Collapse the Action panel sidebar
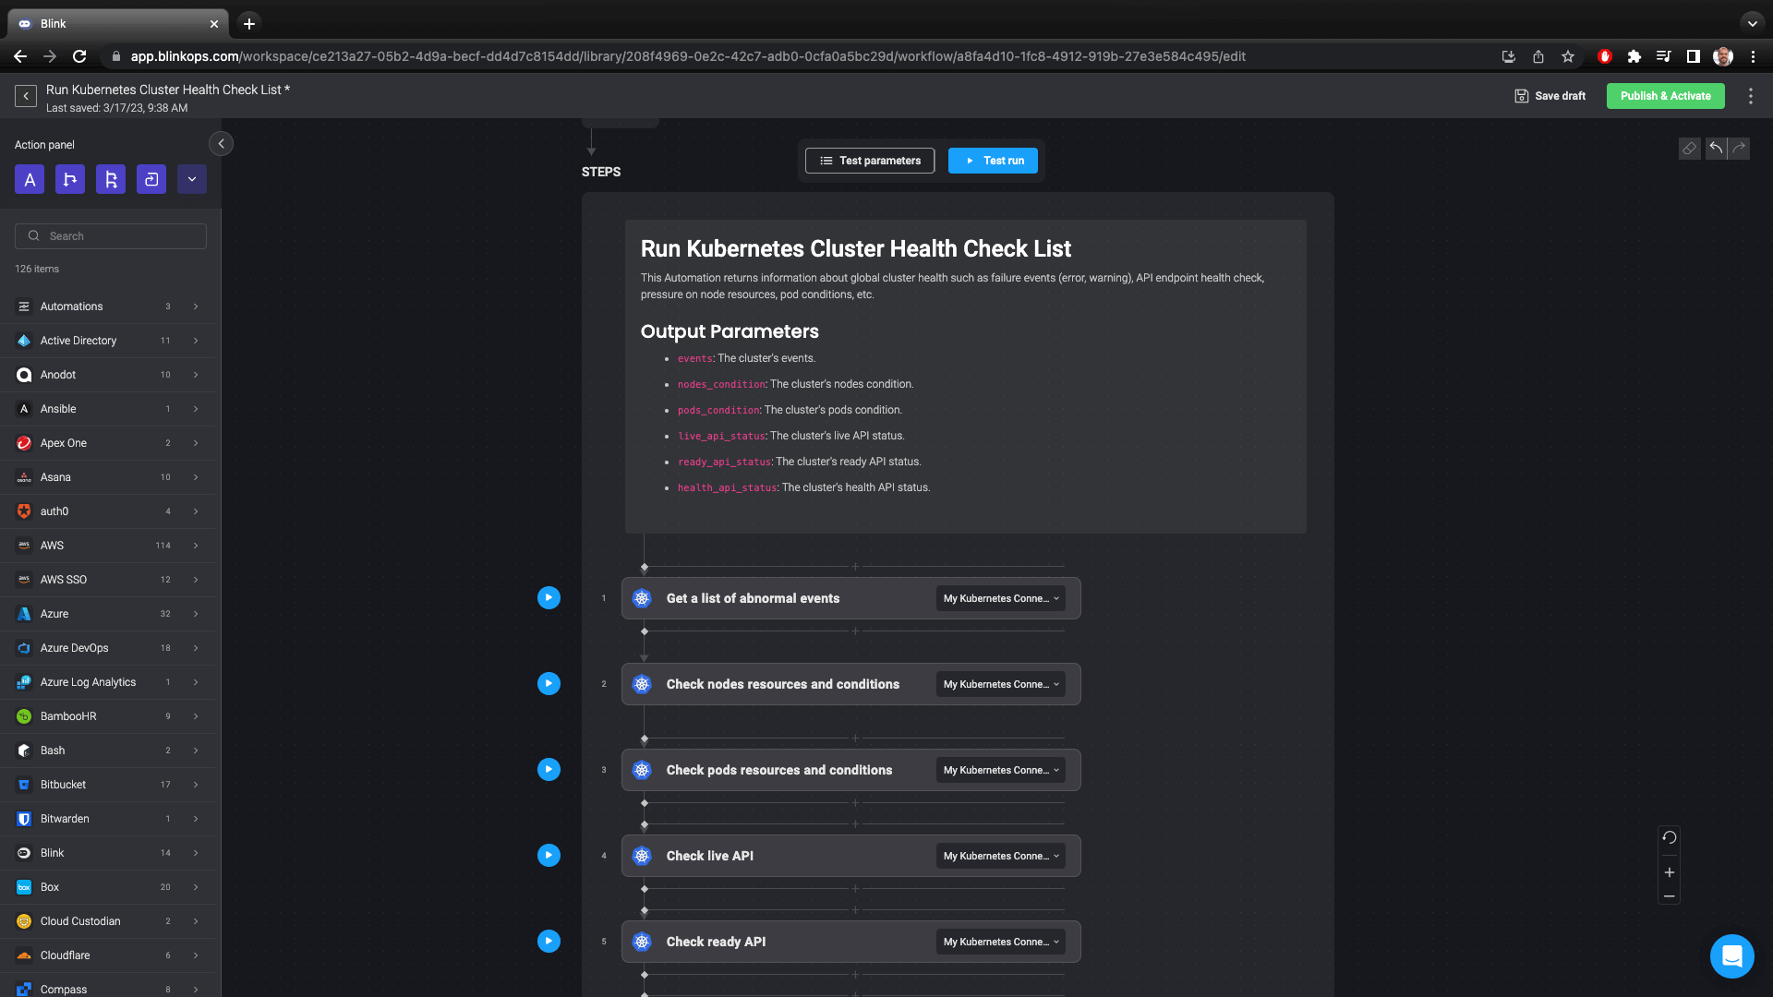Image resolution: width=1773 pixels, height=997 pixels. (x=221, y=144)
